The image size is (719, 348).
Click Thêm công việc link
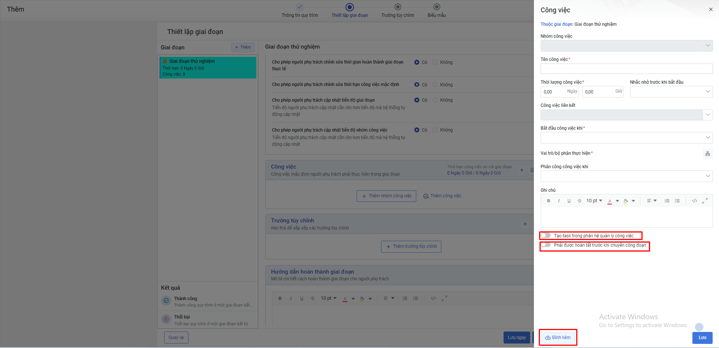442,196
